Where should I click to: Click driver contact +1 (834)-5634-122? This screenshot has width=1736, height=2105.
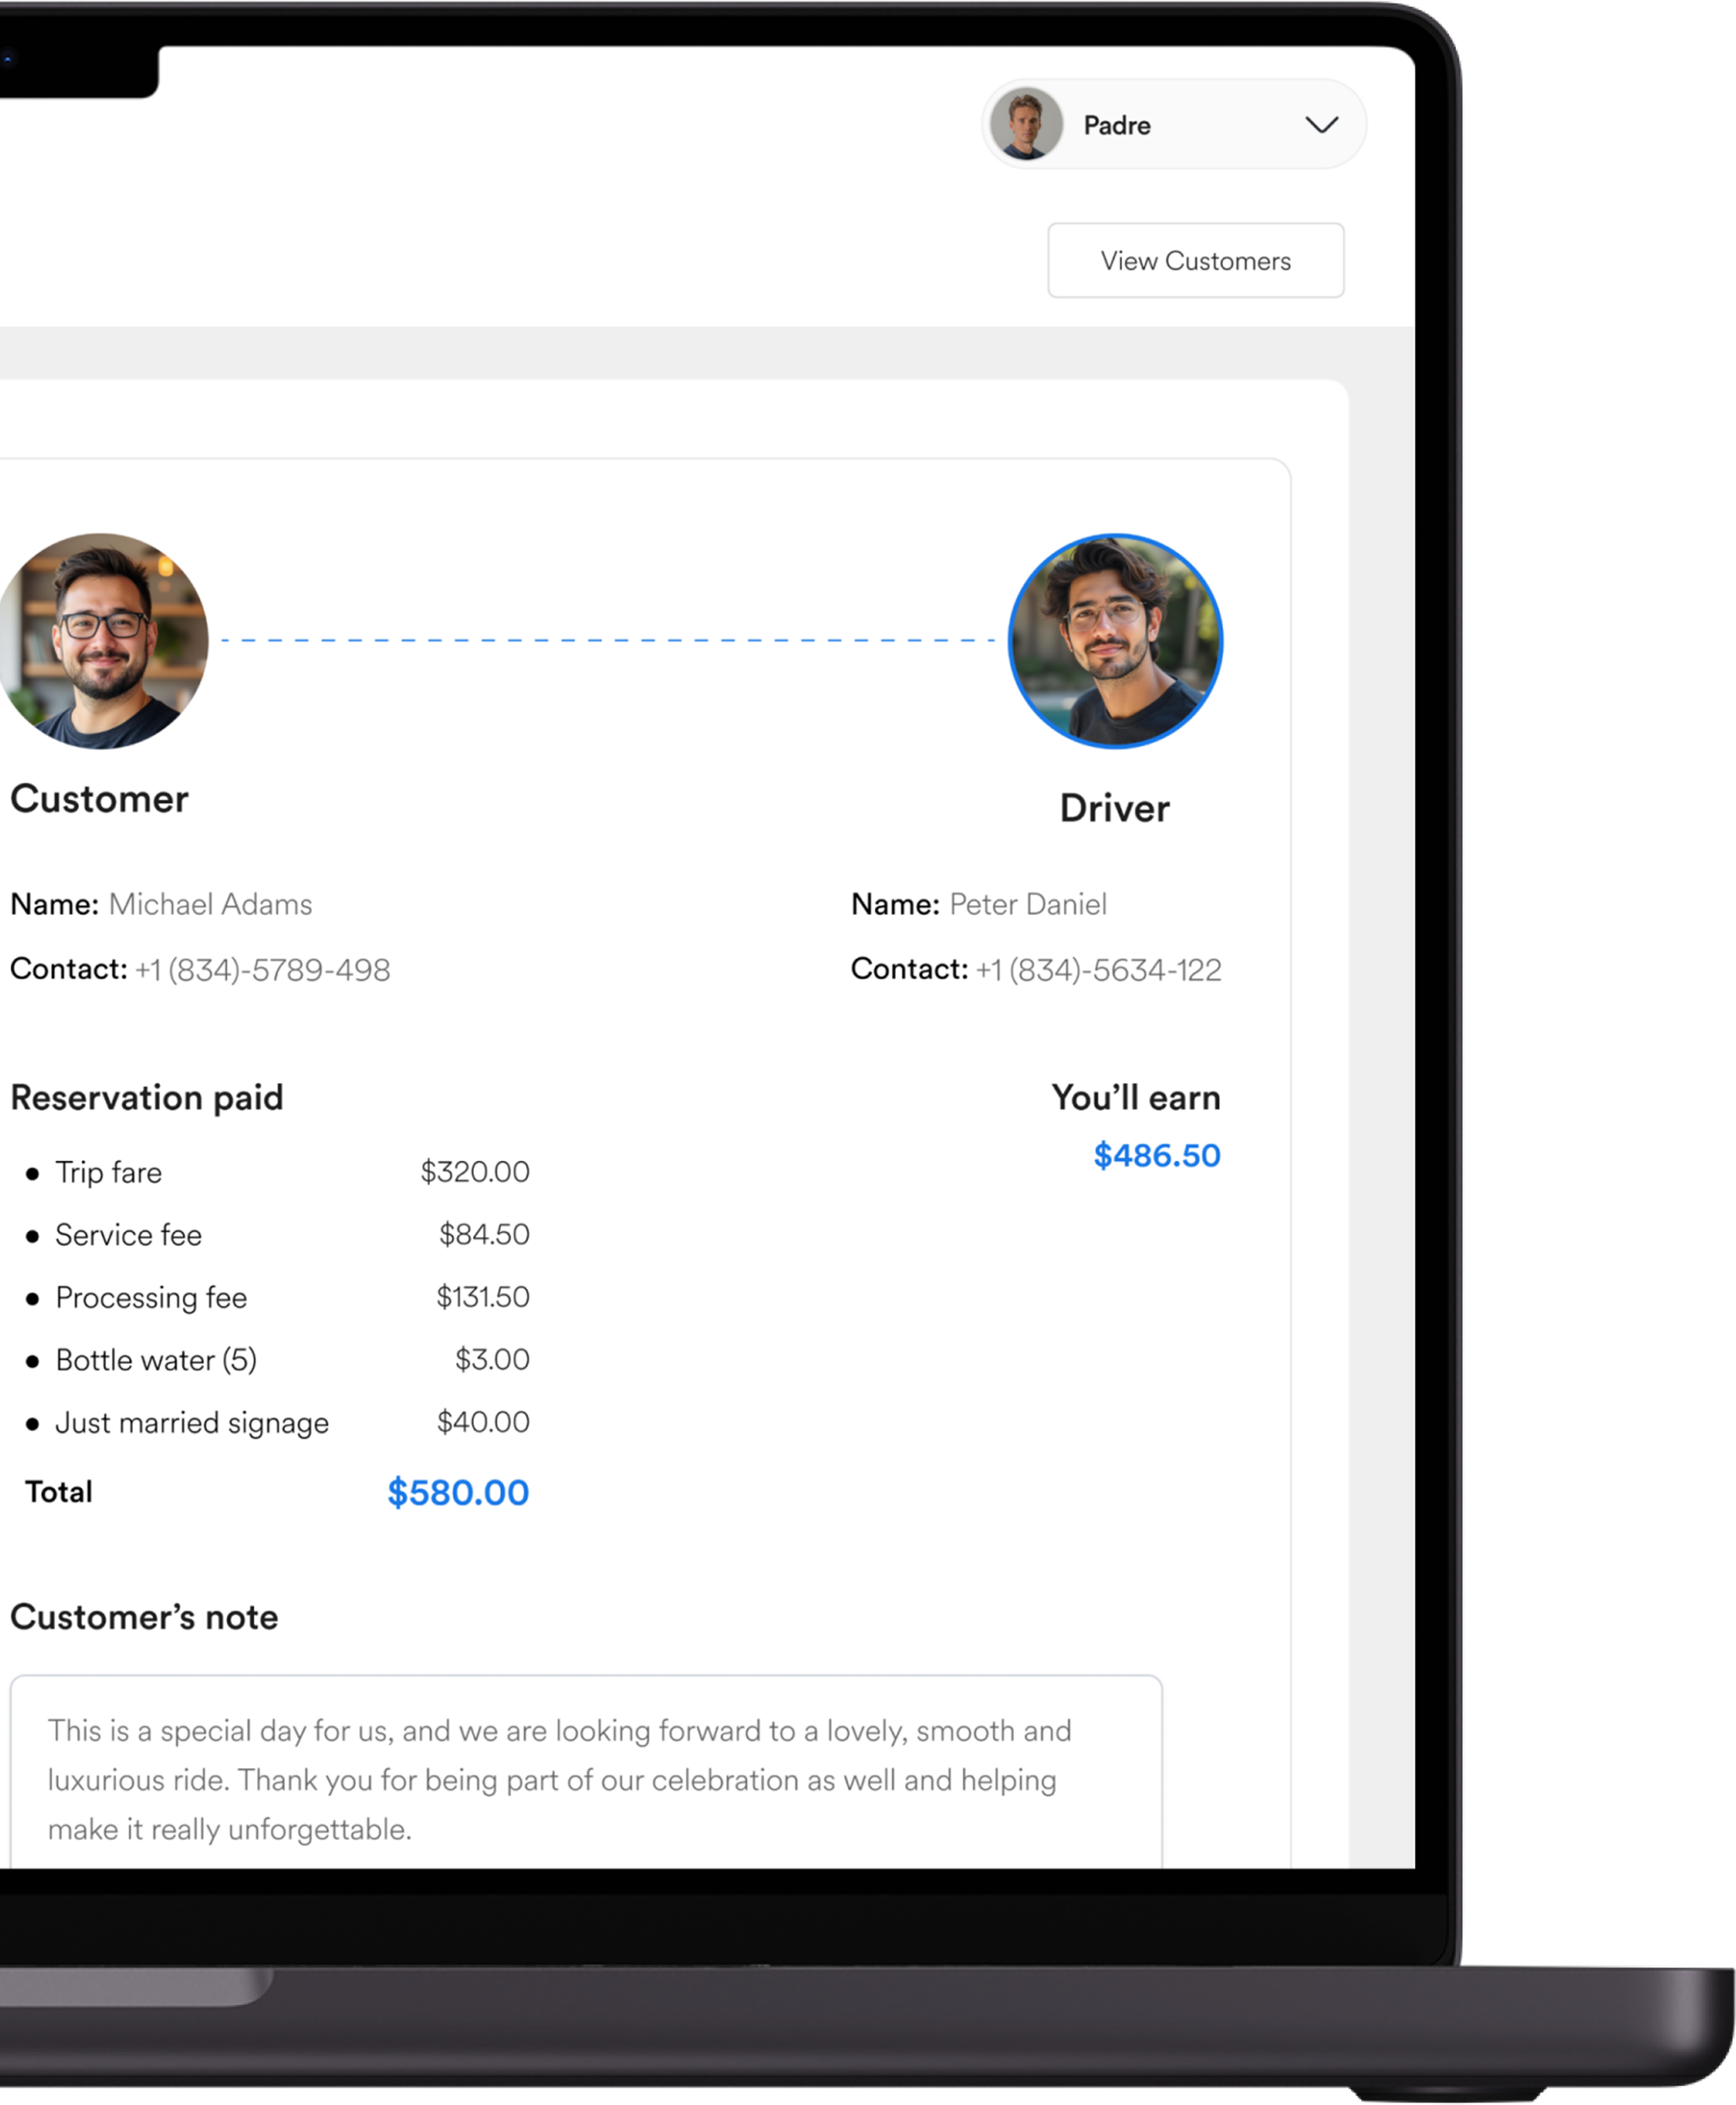(x=1099, y=969)
